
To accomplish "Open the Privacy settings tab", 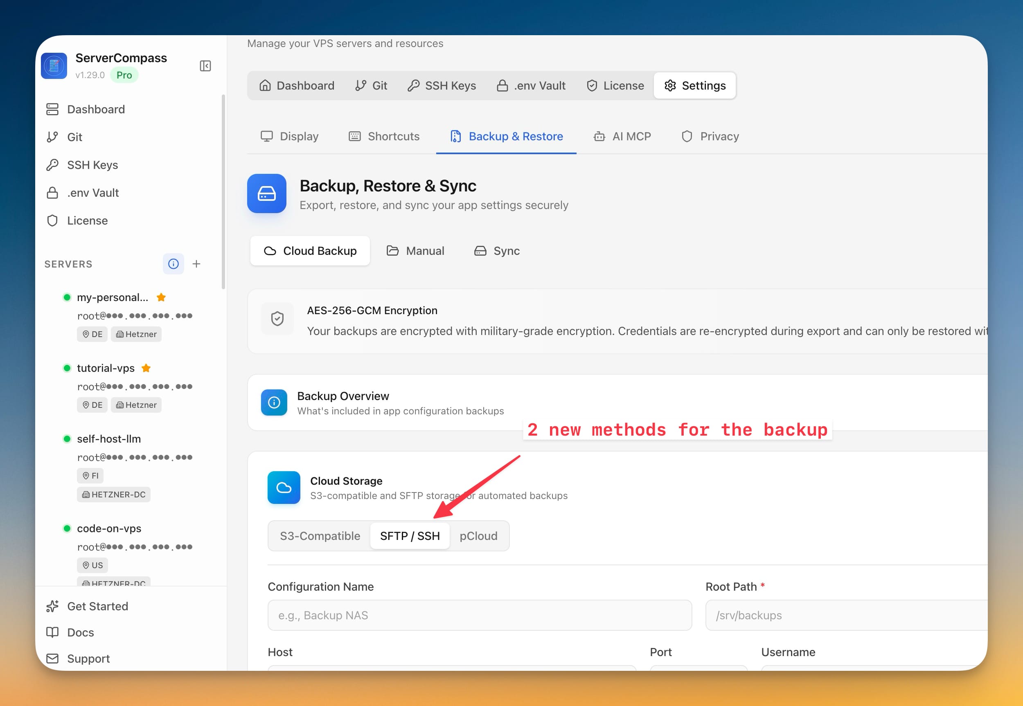I will tap(711, 136).
